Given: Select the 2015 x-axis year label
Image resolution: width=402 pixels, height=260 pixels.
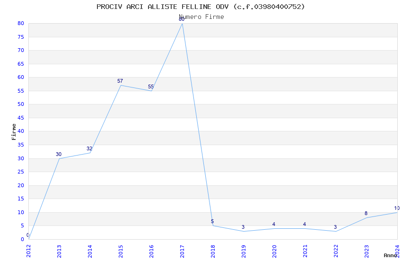Looking at the screenshot, I should 121,251.
